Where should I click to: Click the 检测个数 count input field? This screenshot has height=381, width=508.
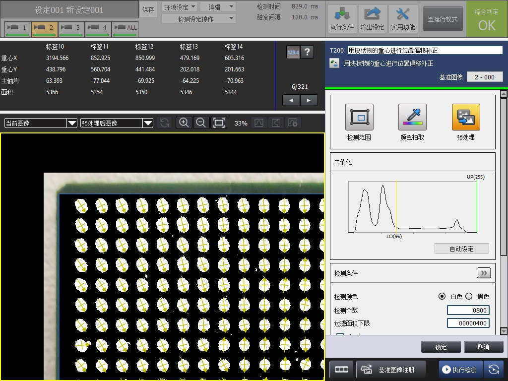click(x=468, y=310)
